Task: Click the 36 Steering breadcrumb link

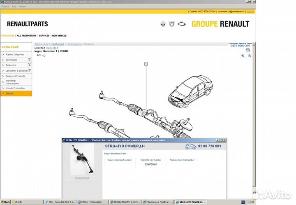Action: pos(74,44)
